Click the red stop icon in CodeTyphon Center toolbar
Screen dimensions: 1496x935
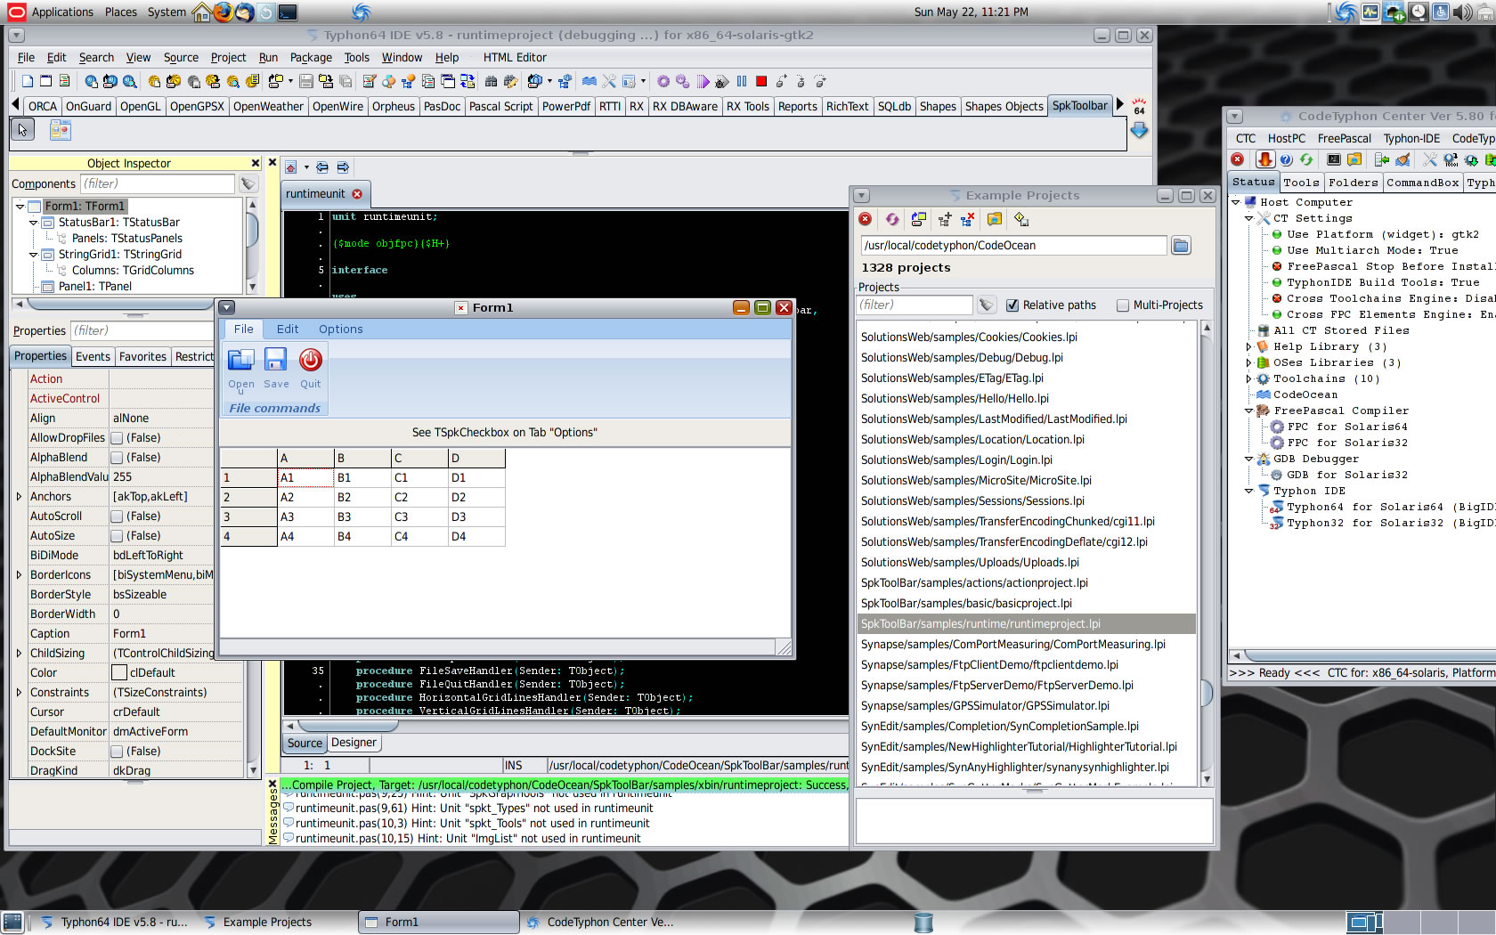coord(1238,159)
